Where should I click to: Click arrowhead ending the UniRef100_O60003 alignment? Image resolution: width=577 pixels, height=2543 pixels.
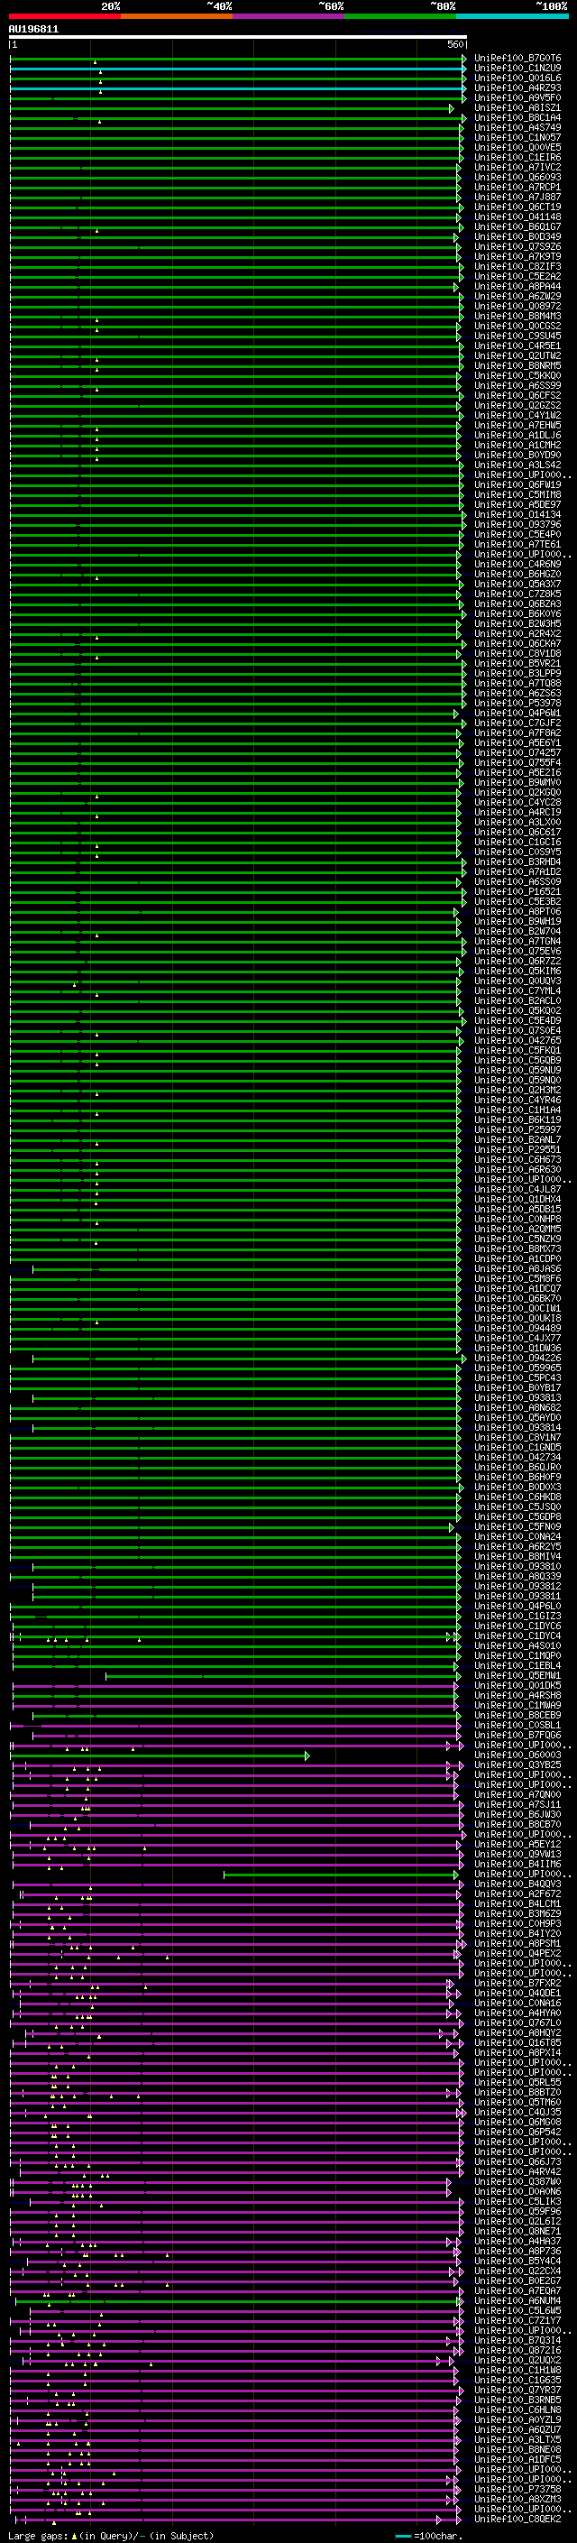[307, 1755]
